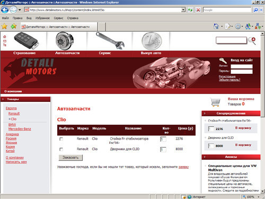Expand the zoom level 100% dropdown
This screenshot has height=199, width=265.
point(259,197)
